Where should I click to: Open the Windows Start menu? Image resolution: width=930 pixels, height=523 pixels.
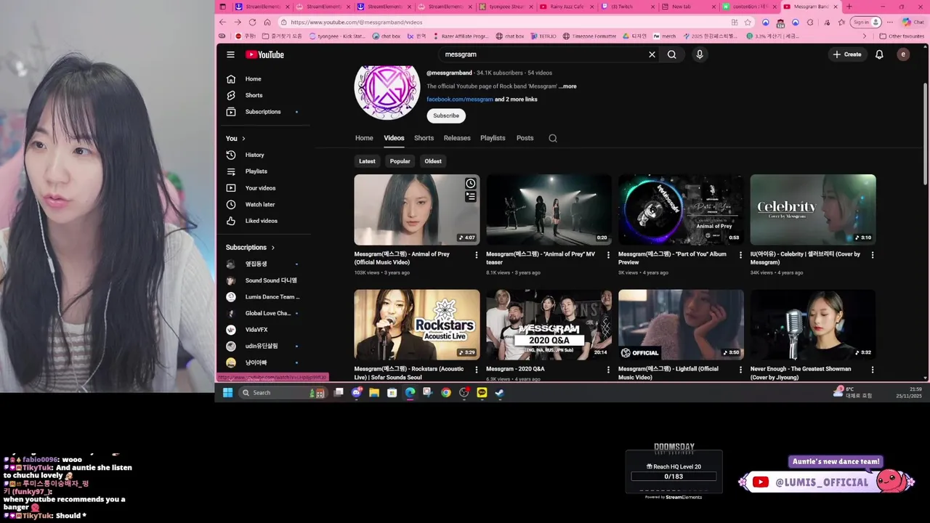click(227, 393)
